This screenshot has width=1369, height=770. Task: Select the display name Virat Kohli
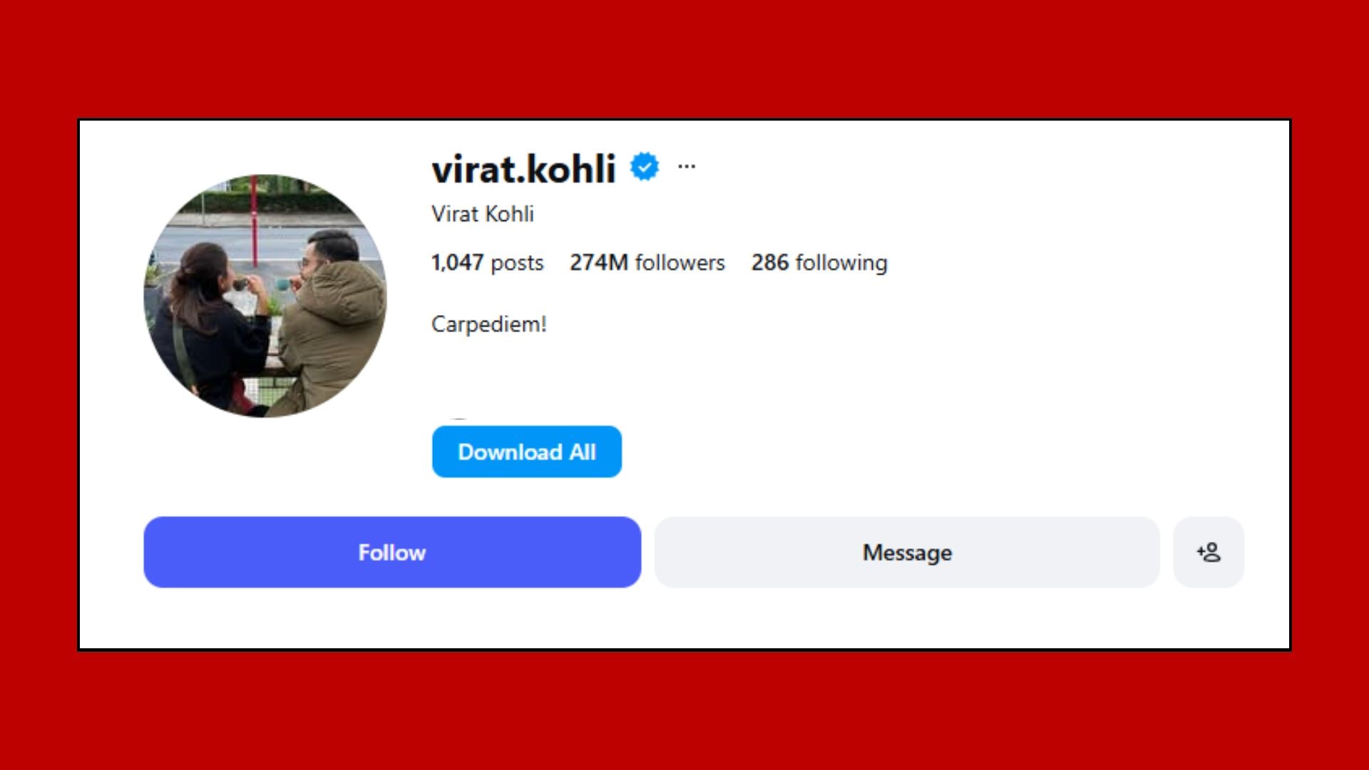(483, 215)
